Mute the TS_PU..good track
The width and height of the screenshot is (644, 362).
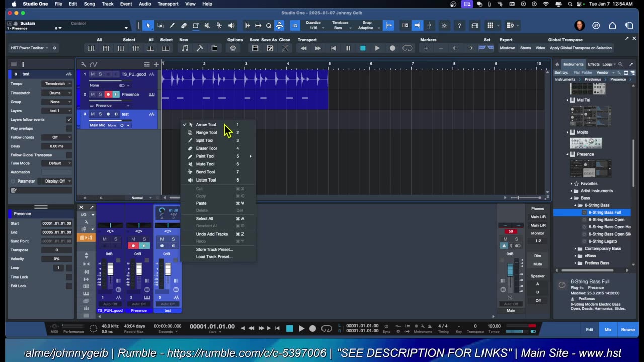point(92,74)
